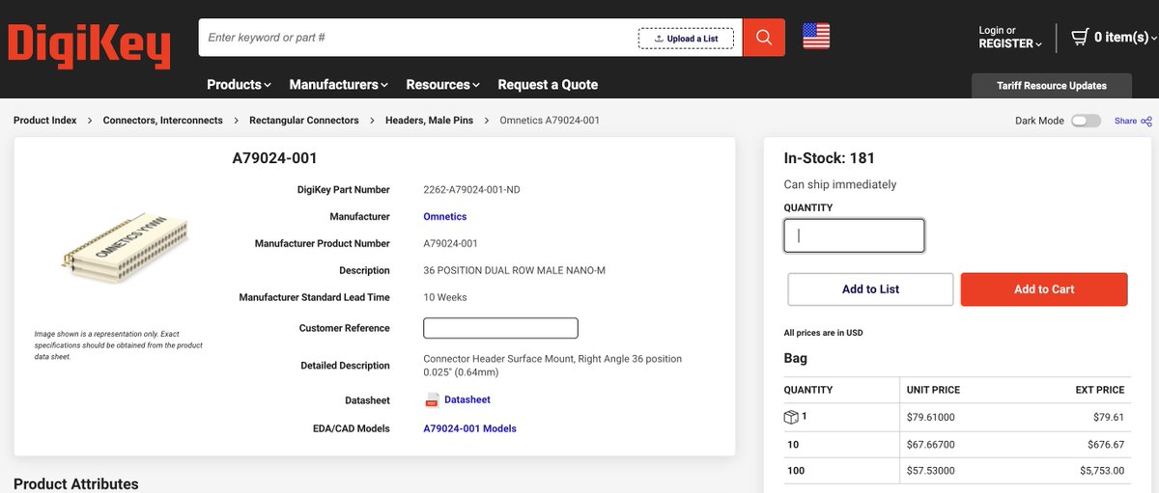Click the description 36 POSITION DUAL ROW MALE NANO-M
Image resolution: width=1159 pixels, height=493 pixels.
click(x=515, y=270)
